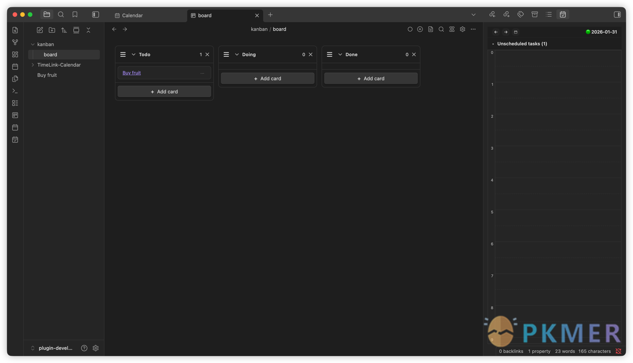Navigate forward in the board pane
The height and width of the screenshot is (363, 633).
click(x=125, y=29)
